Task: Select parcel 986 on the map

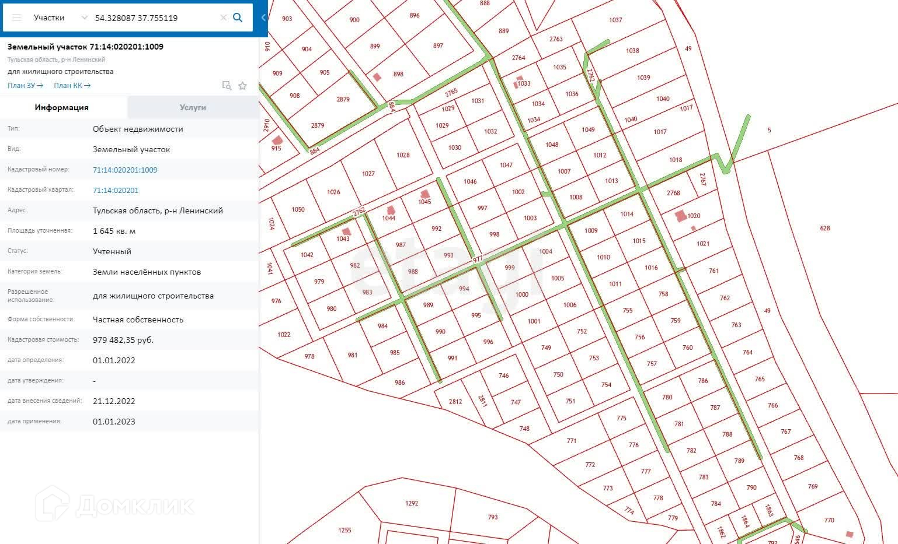Action: (x=399, y=382)
